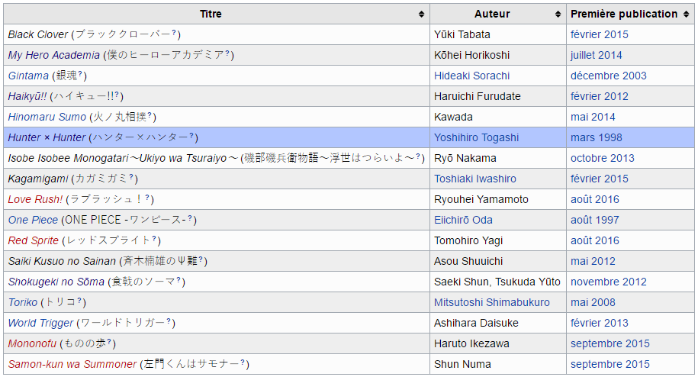Viewport: 698px width, 377px height.
Task: Click the Hunter × Hunter title link
Action: (47, 137)
